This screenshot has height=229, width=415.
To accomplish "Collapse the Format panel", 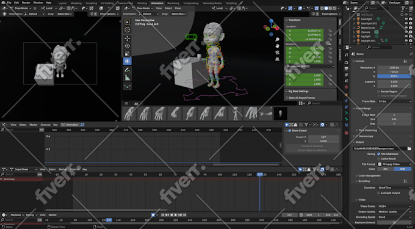I will pyautogui.click(x=353, y=62).
